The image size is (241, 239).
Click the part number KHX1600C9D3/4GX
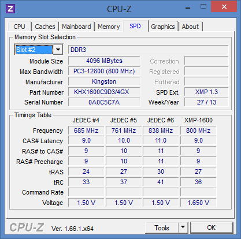[x=104, y=92]
